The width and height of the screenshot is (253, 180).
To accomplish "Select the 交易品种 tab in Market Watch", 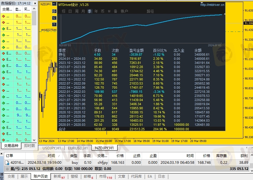I will [x=11, y=146].
